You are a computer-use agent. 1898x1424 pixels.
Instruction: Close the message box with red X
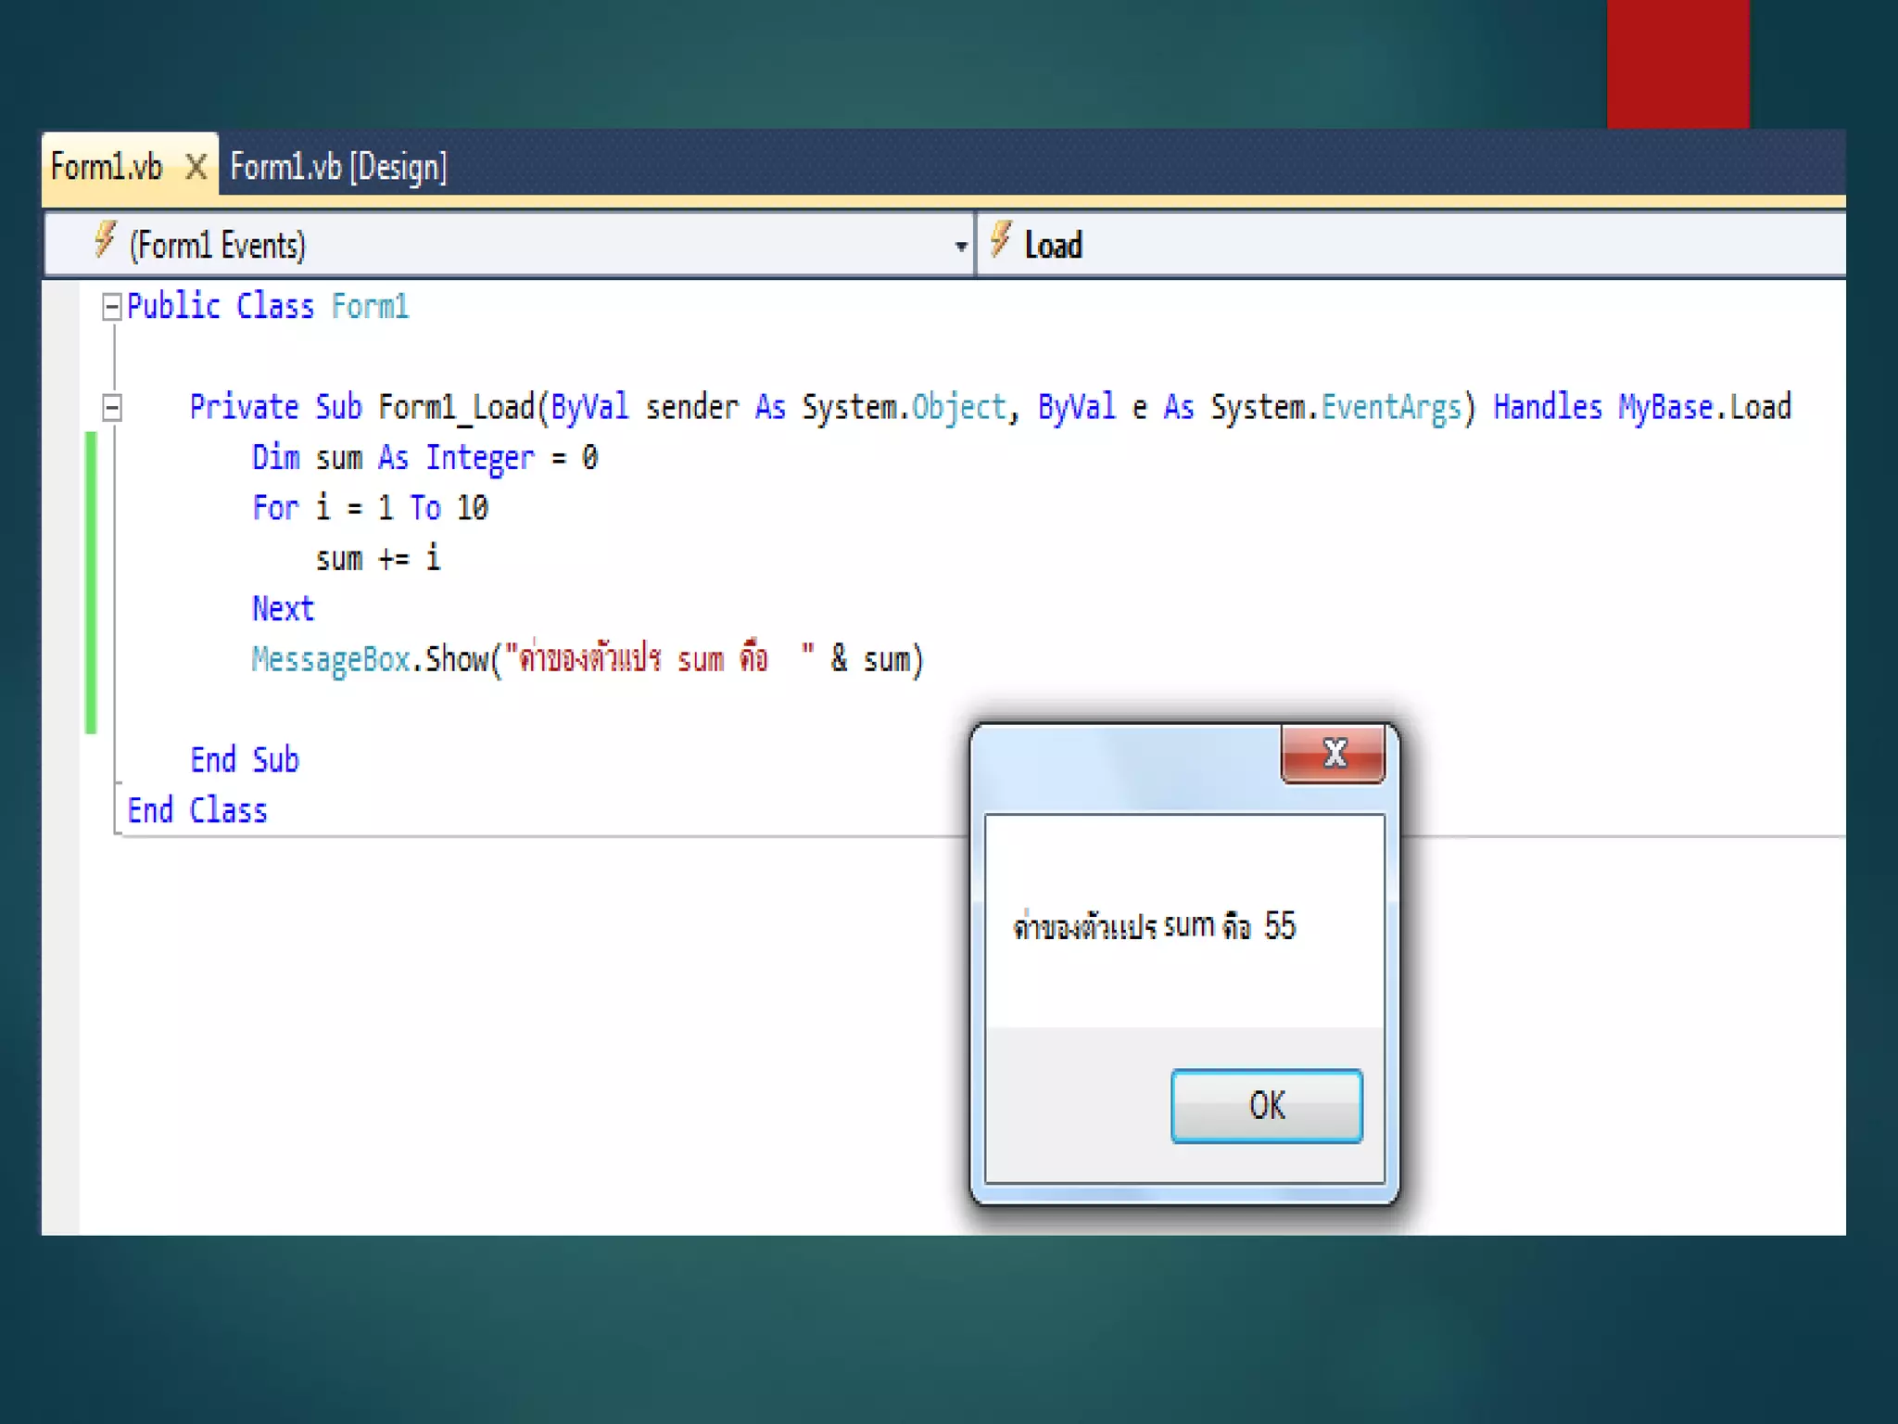1334,754
